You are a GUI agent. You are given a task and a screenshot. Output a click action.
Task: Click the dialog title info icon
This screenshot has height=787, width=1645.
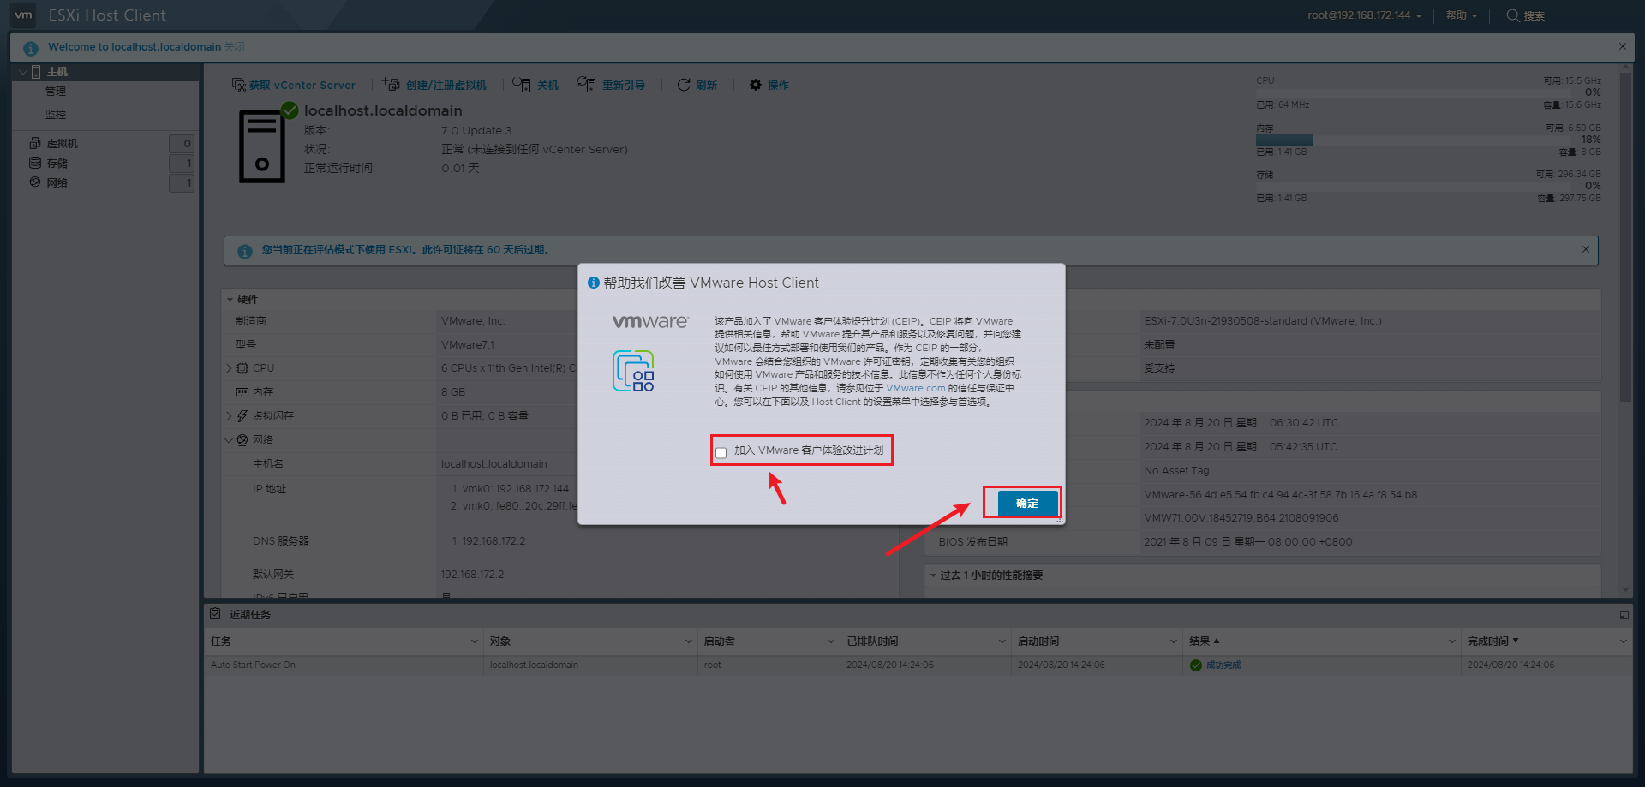(x=593, y=283)
